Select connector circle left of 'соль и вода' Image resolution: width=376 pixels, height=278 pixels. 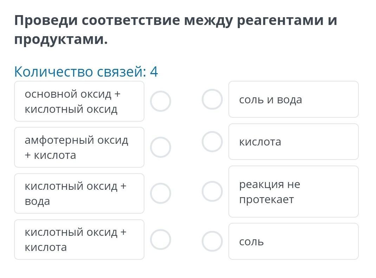(212, 99)
